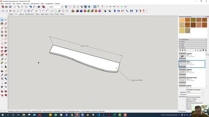Click the scene description input field
The height and width of the screenshot is (117, 209).
(x=195, y=94)
